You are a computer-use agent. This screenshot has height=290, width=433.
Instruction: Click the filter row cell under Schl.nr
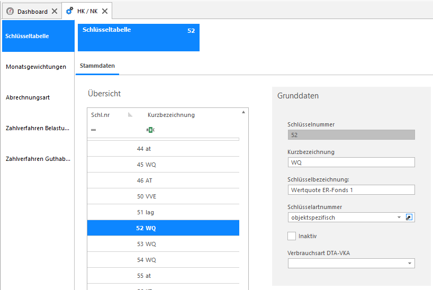pyautogui.click(x=115, y=130)
